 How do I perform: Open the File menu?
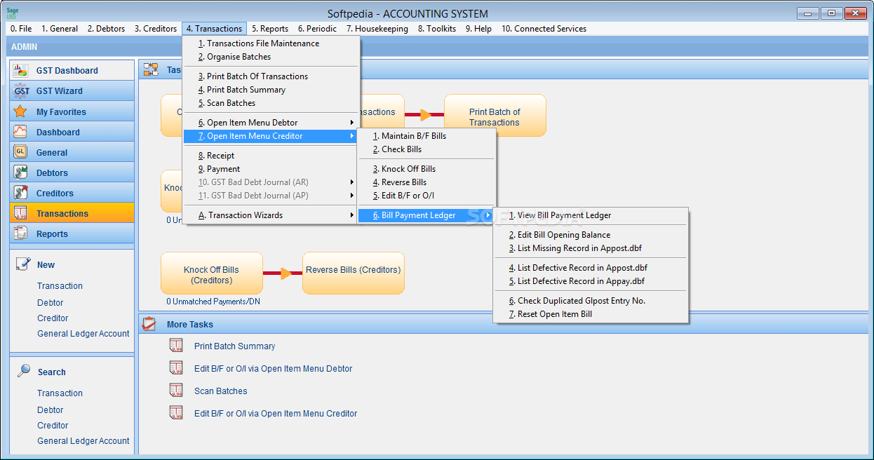pyautogui.click(x=21, y=29)
